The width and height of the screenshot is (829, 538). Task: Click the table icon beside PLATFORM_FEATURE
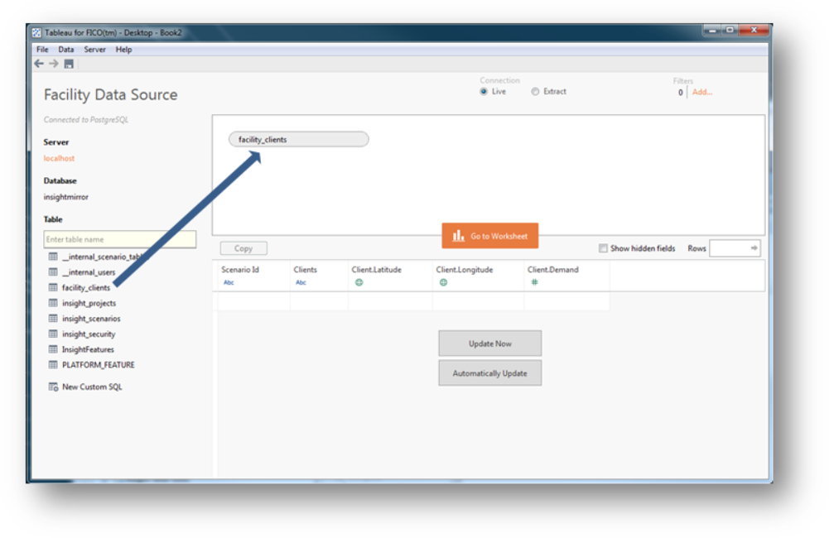pos(53,365)
